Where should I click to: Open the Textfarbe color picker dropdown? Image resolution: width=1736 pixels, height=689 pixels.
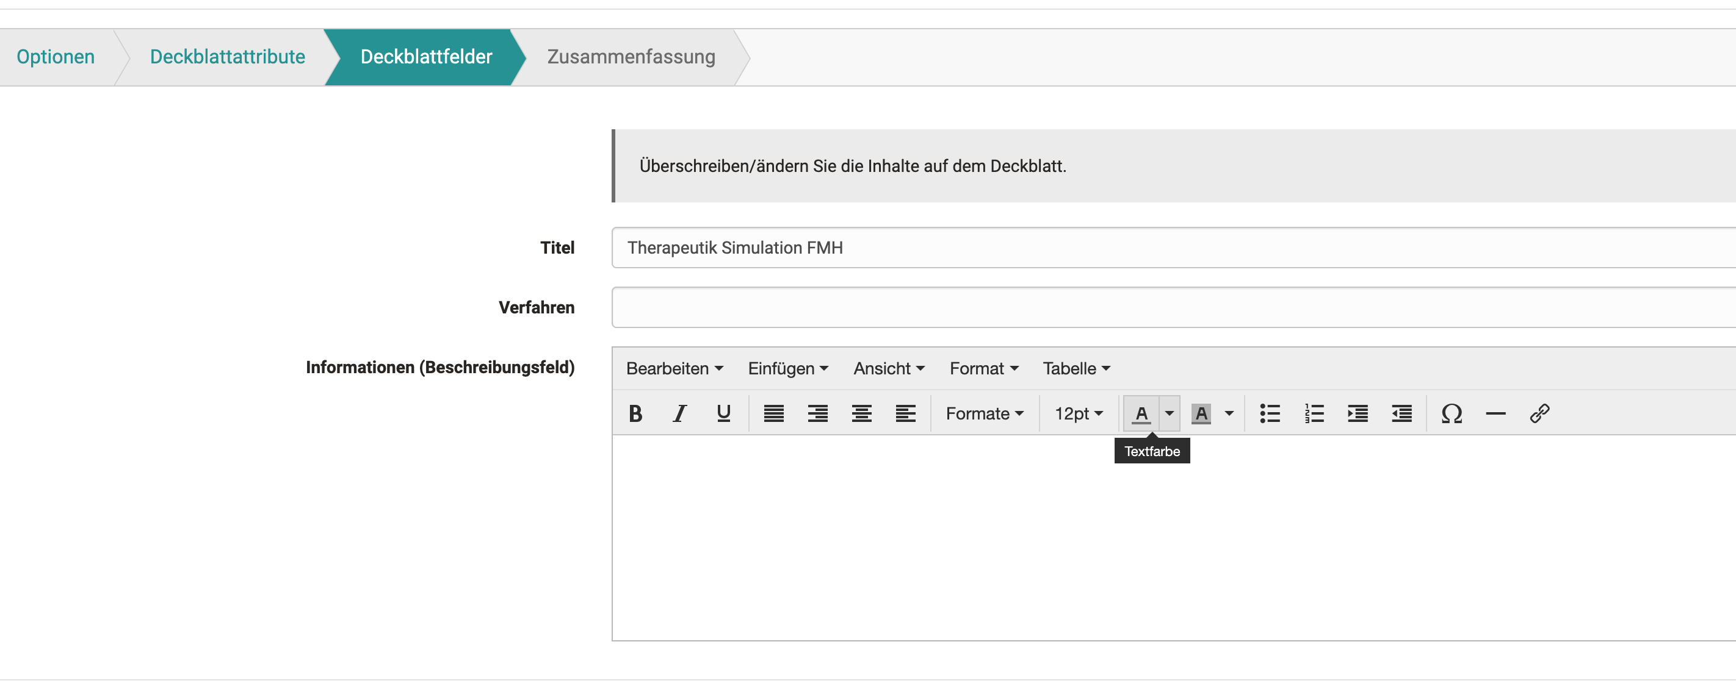click(1168, 413)
